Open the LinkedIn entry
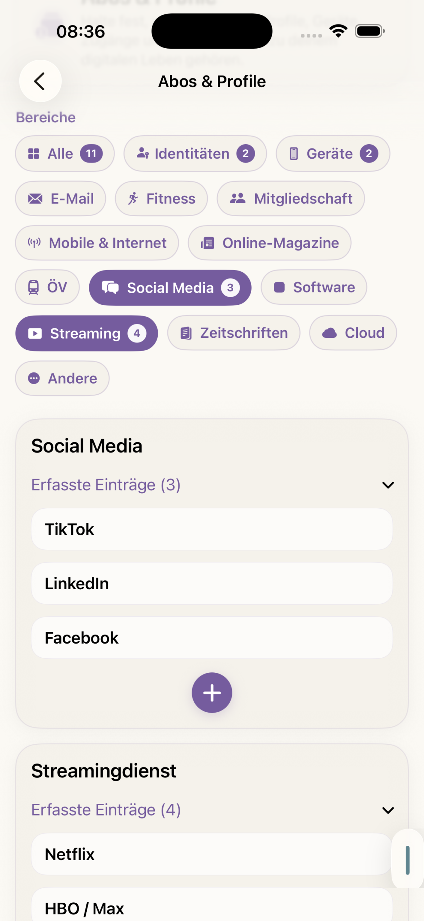The image size is (424, 921). click(212, 584)
